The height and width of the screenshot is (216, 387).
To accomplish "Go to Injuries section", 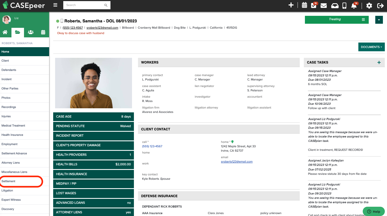I will [25, 116].
